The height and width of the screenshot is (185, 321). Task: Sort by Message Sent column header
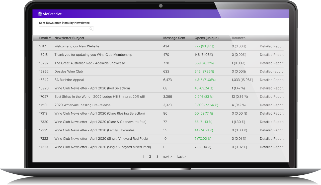[174, 38]
